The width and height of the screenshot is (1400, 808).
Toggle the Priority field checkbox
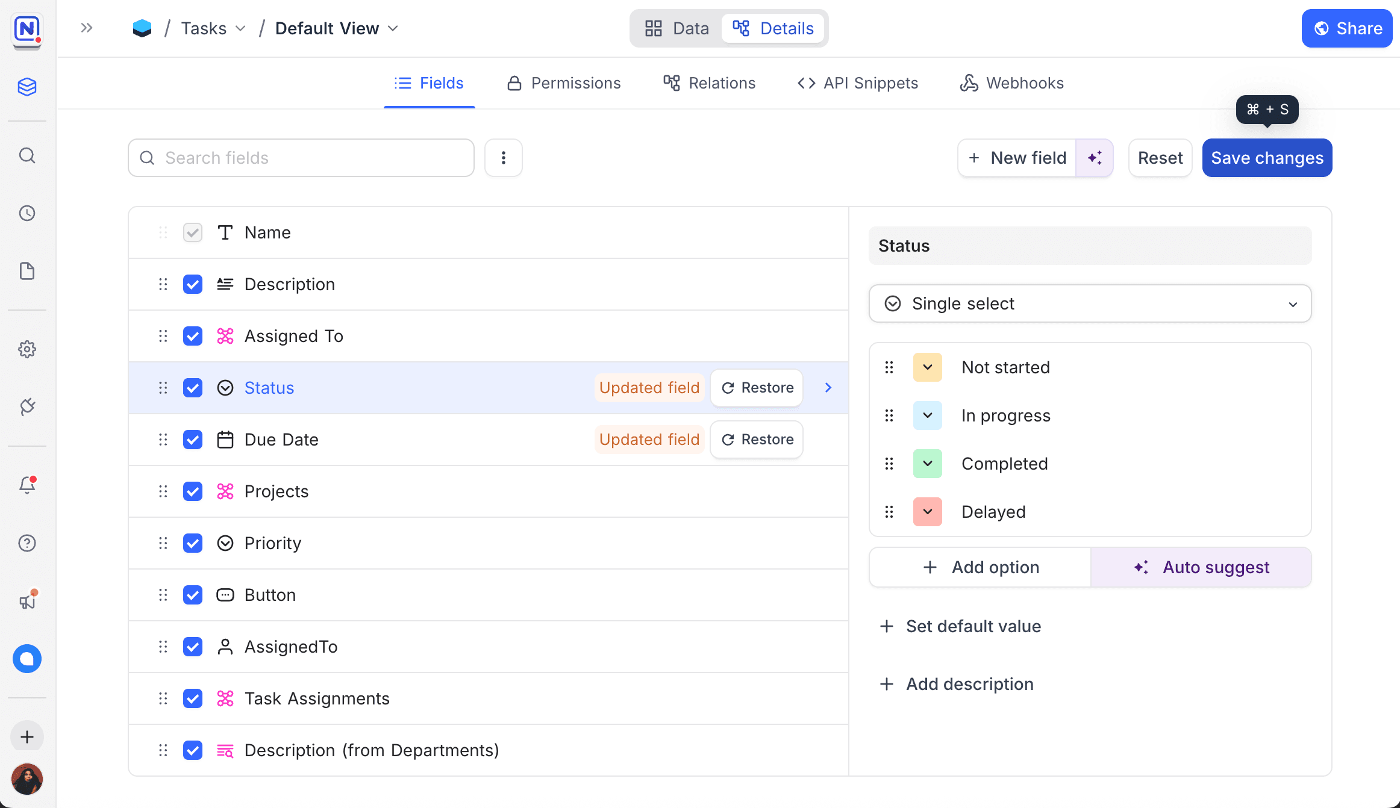[193, 543]
